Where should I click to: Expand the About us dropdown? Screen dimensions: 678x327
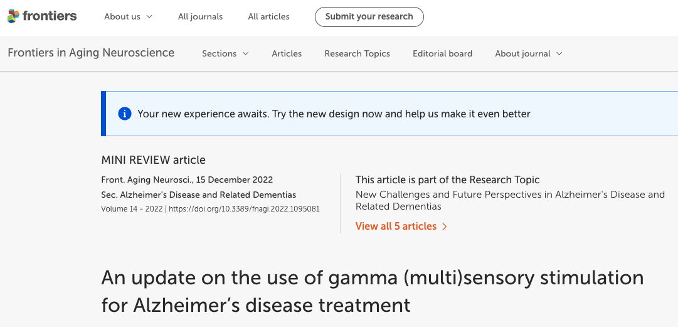tap(128, 17)
